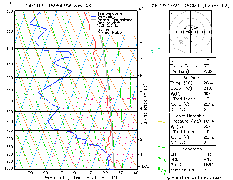The height and width of the screenshot is (180, 233).
Task: Click the hodograph center crosshair
Action: (x=191, y=32)
